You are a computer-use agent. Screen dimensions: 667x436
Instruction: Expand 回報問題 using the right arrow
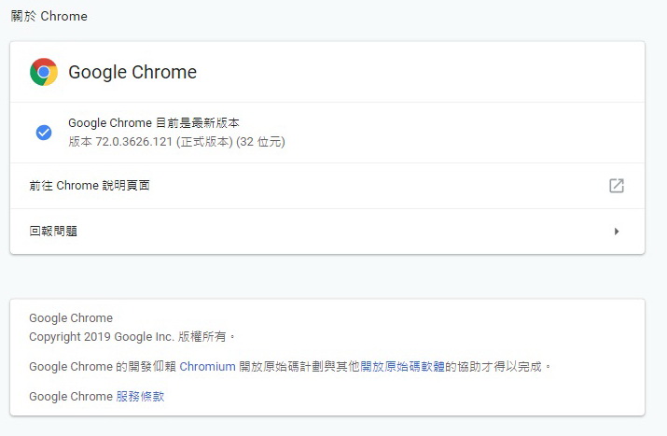(617, 232)
